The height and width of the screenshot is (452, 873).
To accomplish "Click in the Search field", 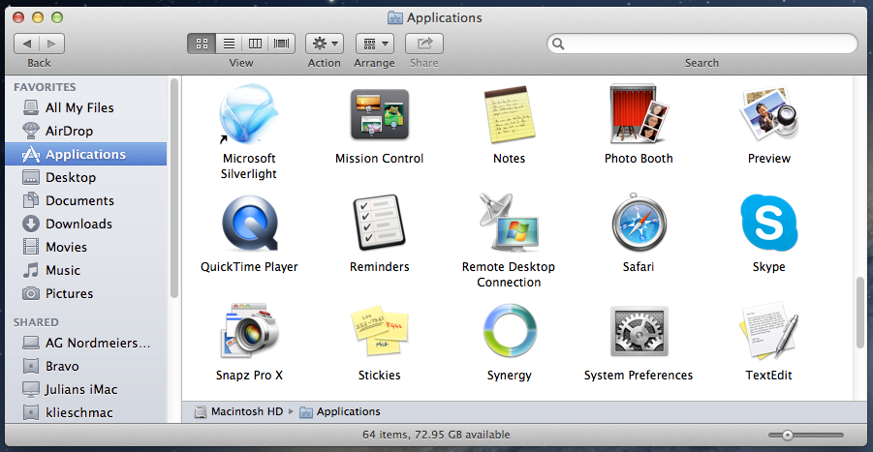I will click(707, 44).
